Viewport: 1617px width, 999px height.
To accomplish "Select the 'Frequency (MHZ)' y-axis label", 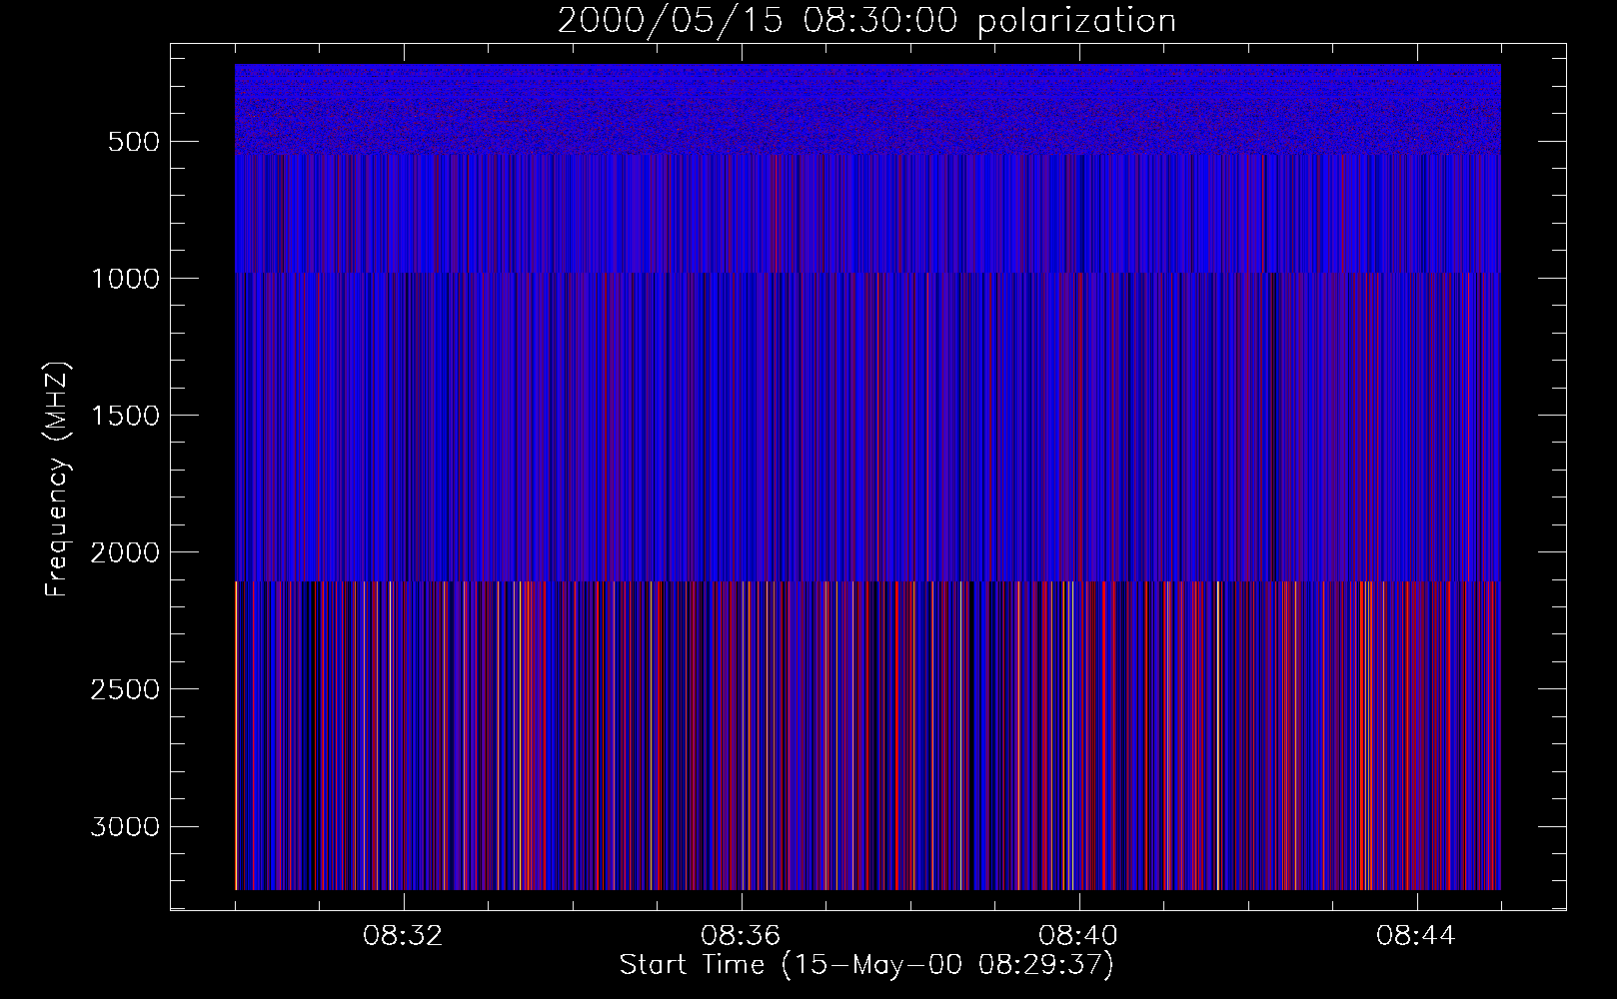I will 58,479.
